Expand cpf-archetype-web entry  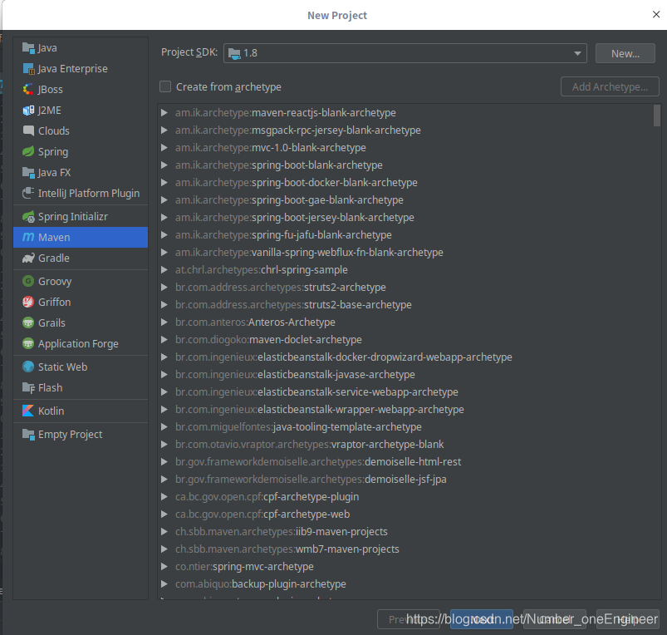[164, 514]
